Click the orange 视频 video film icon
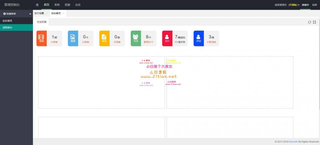Image resolution: width=320 pixels, height=145 pixels. pos(41,38)
